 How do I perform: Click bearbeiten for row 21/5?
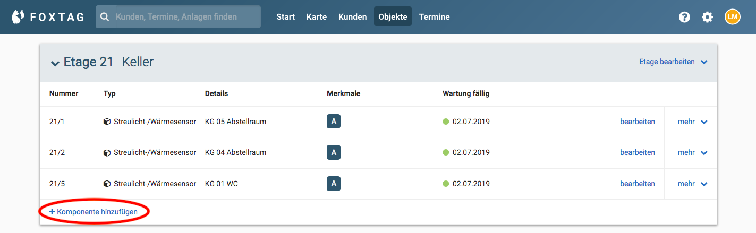(637, 184)
